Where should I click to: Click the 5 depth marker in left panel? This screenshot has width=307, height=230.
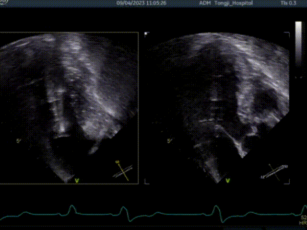[x=18, y=141]
